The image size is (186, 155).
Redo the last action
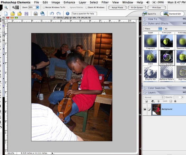click(59, 14)
